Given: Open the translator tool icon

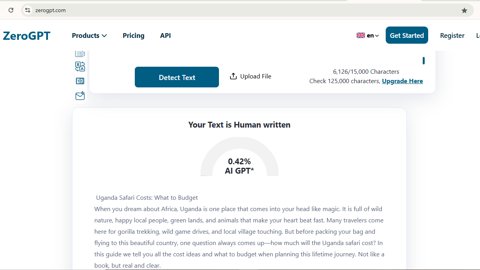Looking at the screenshot, I should (80, 67).
